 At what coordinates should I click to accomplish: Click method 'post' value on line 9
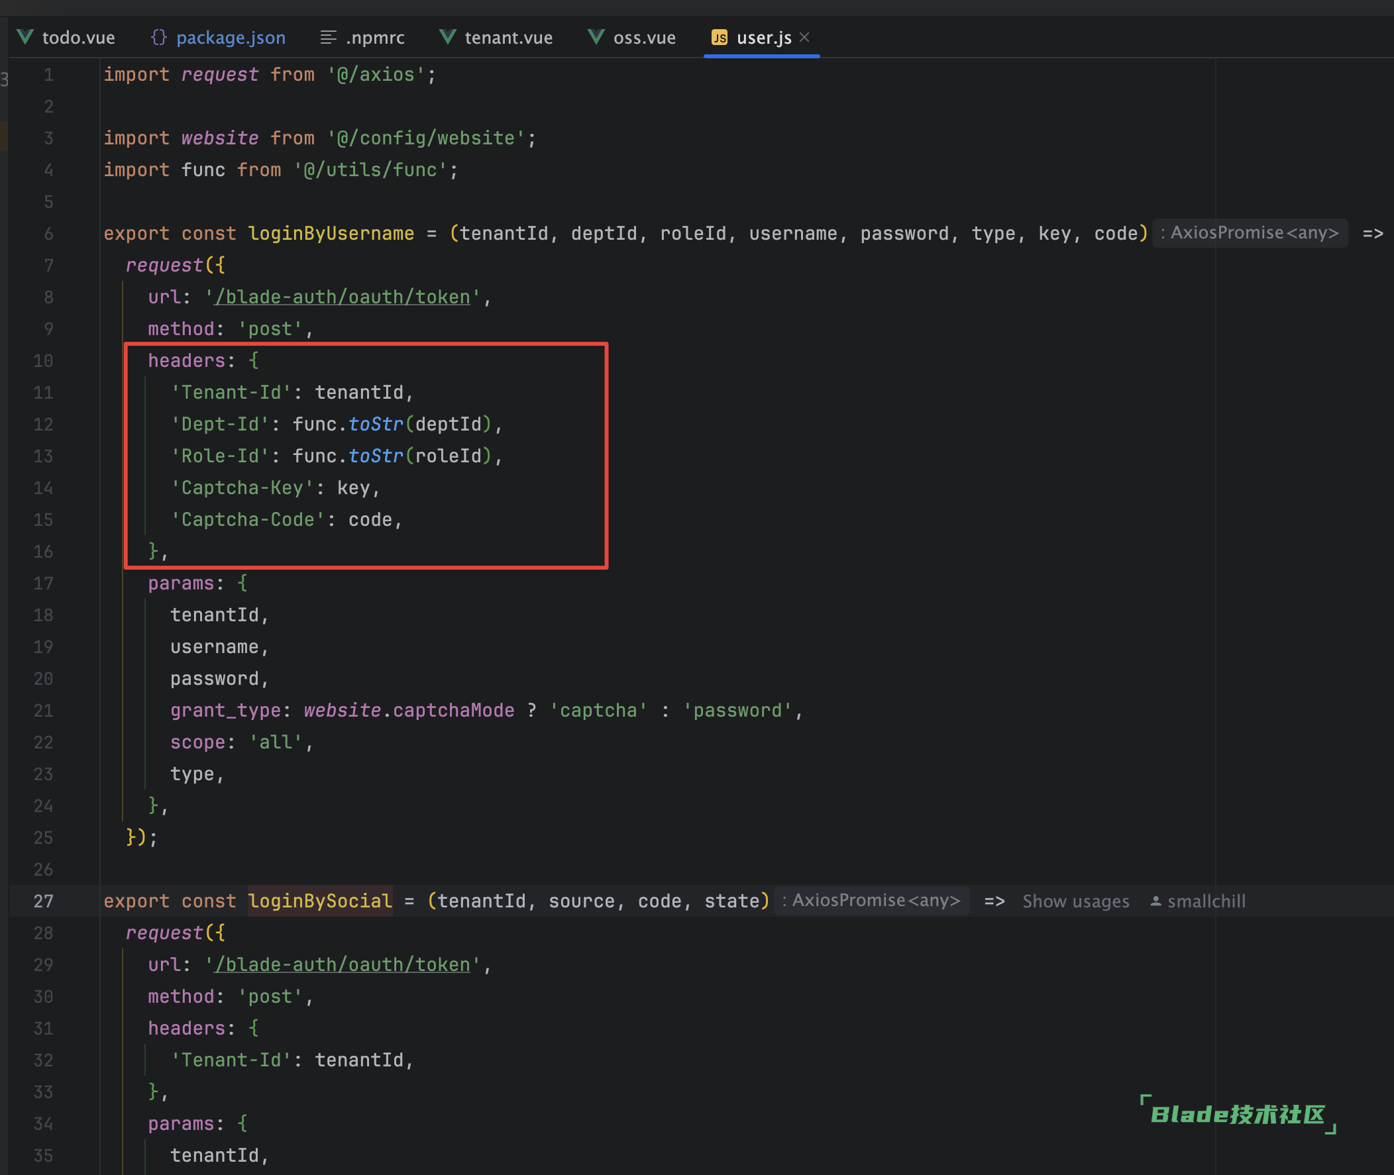(x=270, y=329)
